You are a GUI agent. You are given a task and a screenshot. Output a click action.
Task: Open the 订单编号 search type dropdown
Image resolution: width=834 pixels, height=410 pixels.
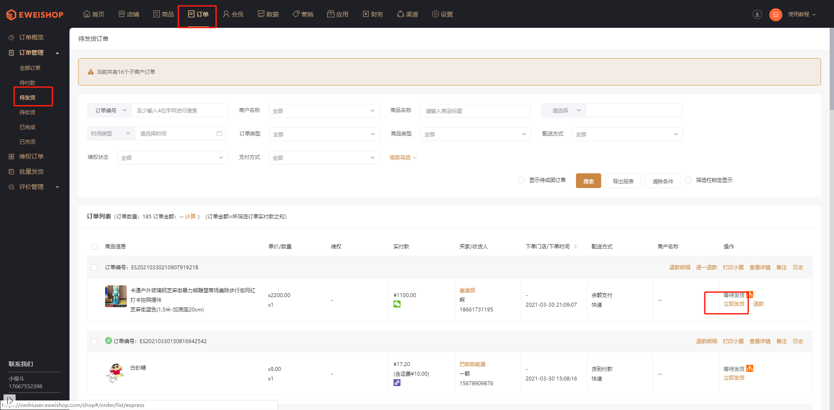[x=109, y=110]
